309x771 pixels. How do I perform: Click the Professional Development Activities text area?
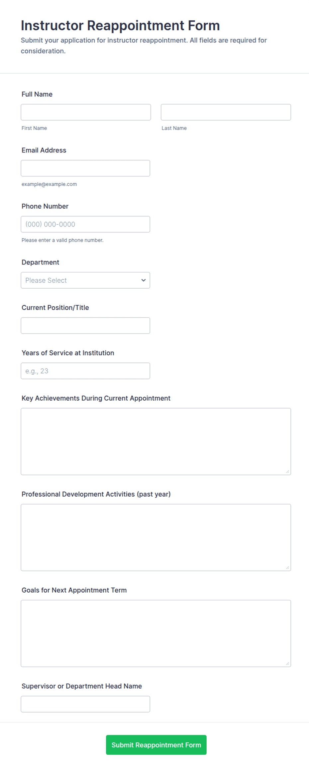156,537
